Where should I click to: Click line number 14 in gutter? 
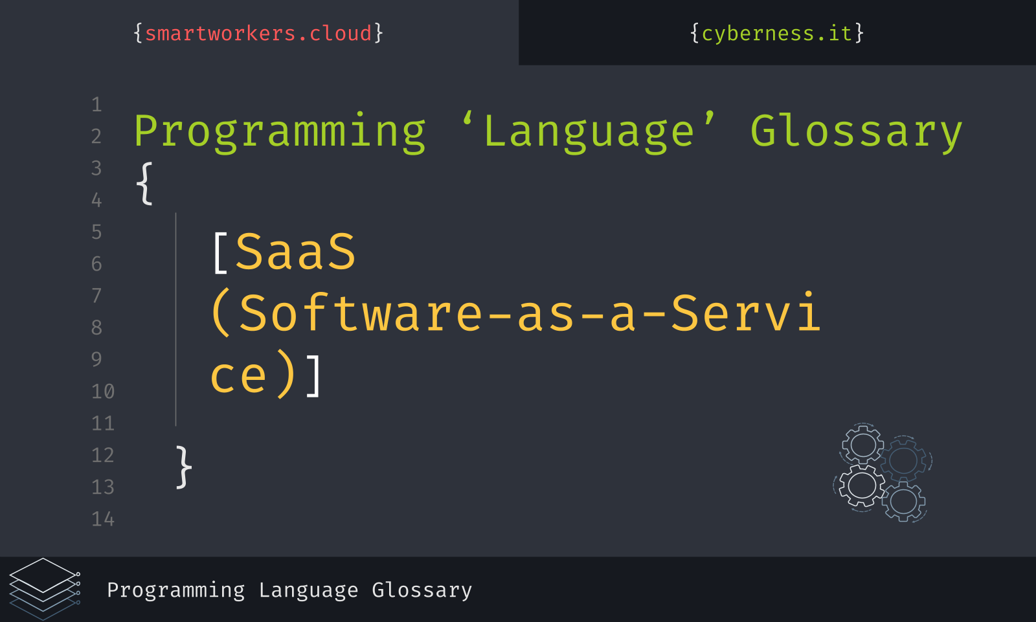(102, 519)
